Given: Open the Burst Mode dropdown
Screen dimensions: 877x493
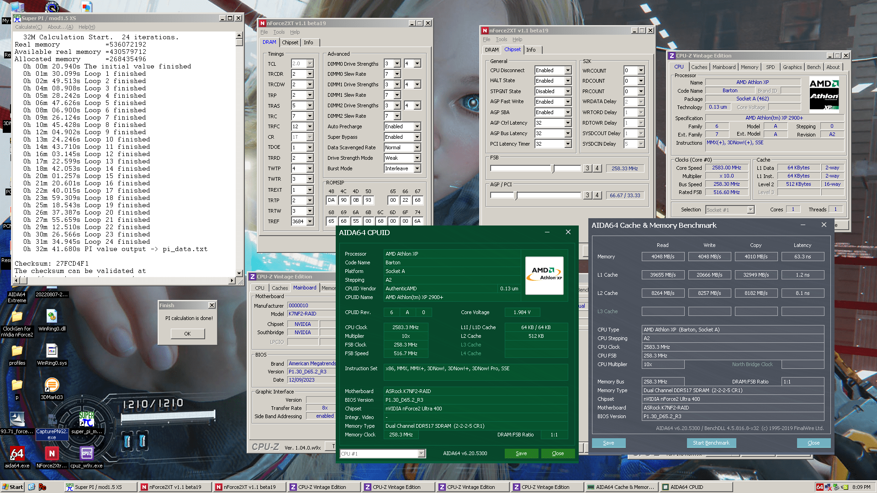Looking at the screenshot, I should click(417, 168).
